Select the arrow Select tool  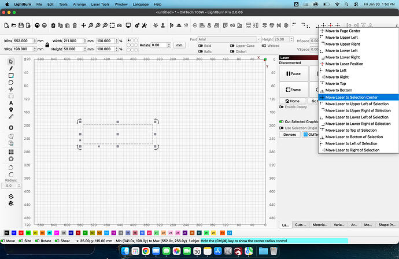point(10,62)
